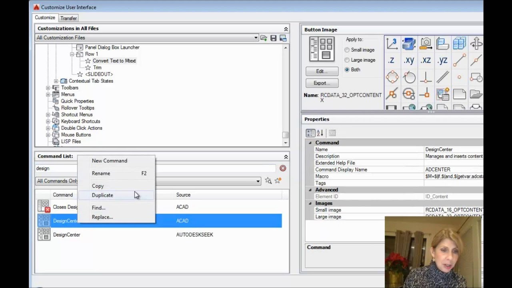The width and height of the screenshot is (512, 288).
Task: Choose the tangent snap circle image
Action: [x=409, y=77]
